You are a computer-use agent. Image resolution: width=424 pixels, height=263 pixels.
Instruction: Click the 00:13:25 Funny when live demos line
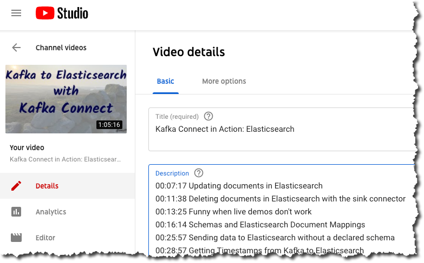click(x=233, y=212)
